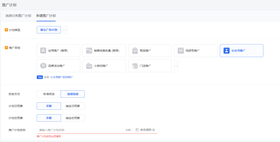The height and width of the screenshot is (142, 280).
Task: Click the 计划总预算 label
Action: 16,118
